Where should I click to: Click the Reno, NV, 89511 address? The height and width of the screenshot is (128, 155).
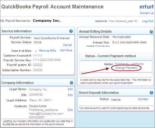tap(41, 100)
